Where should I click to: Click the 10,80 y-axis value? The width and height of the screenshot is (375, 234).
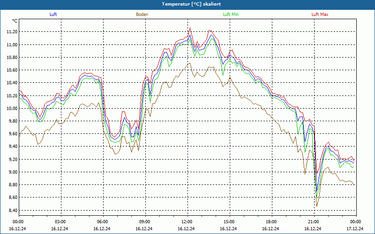(x=11, y=57)
